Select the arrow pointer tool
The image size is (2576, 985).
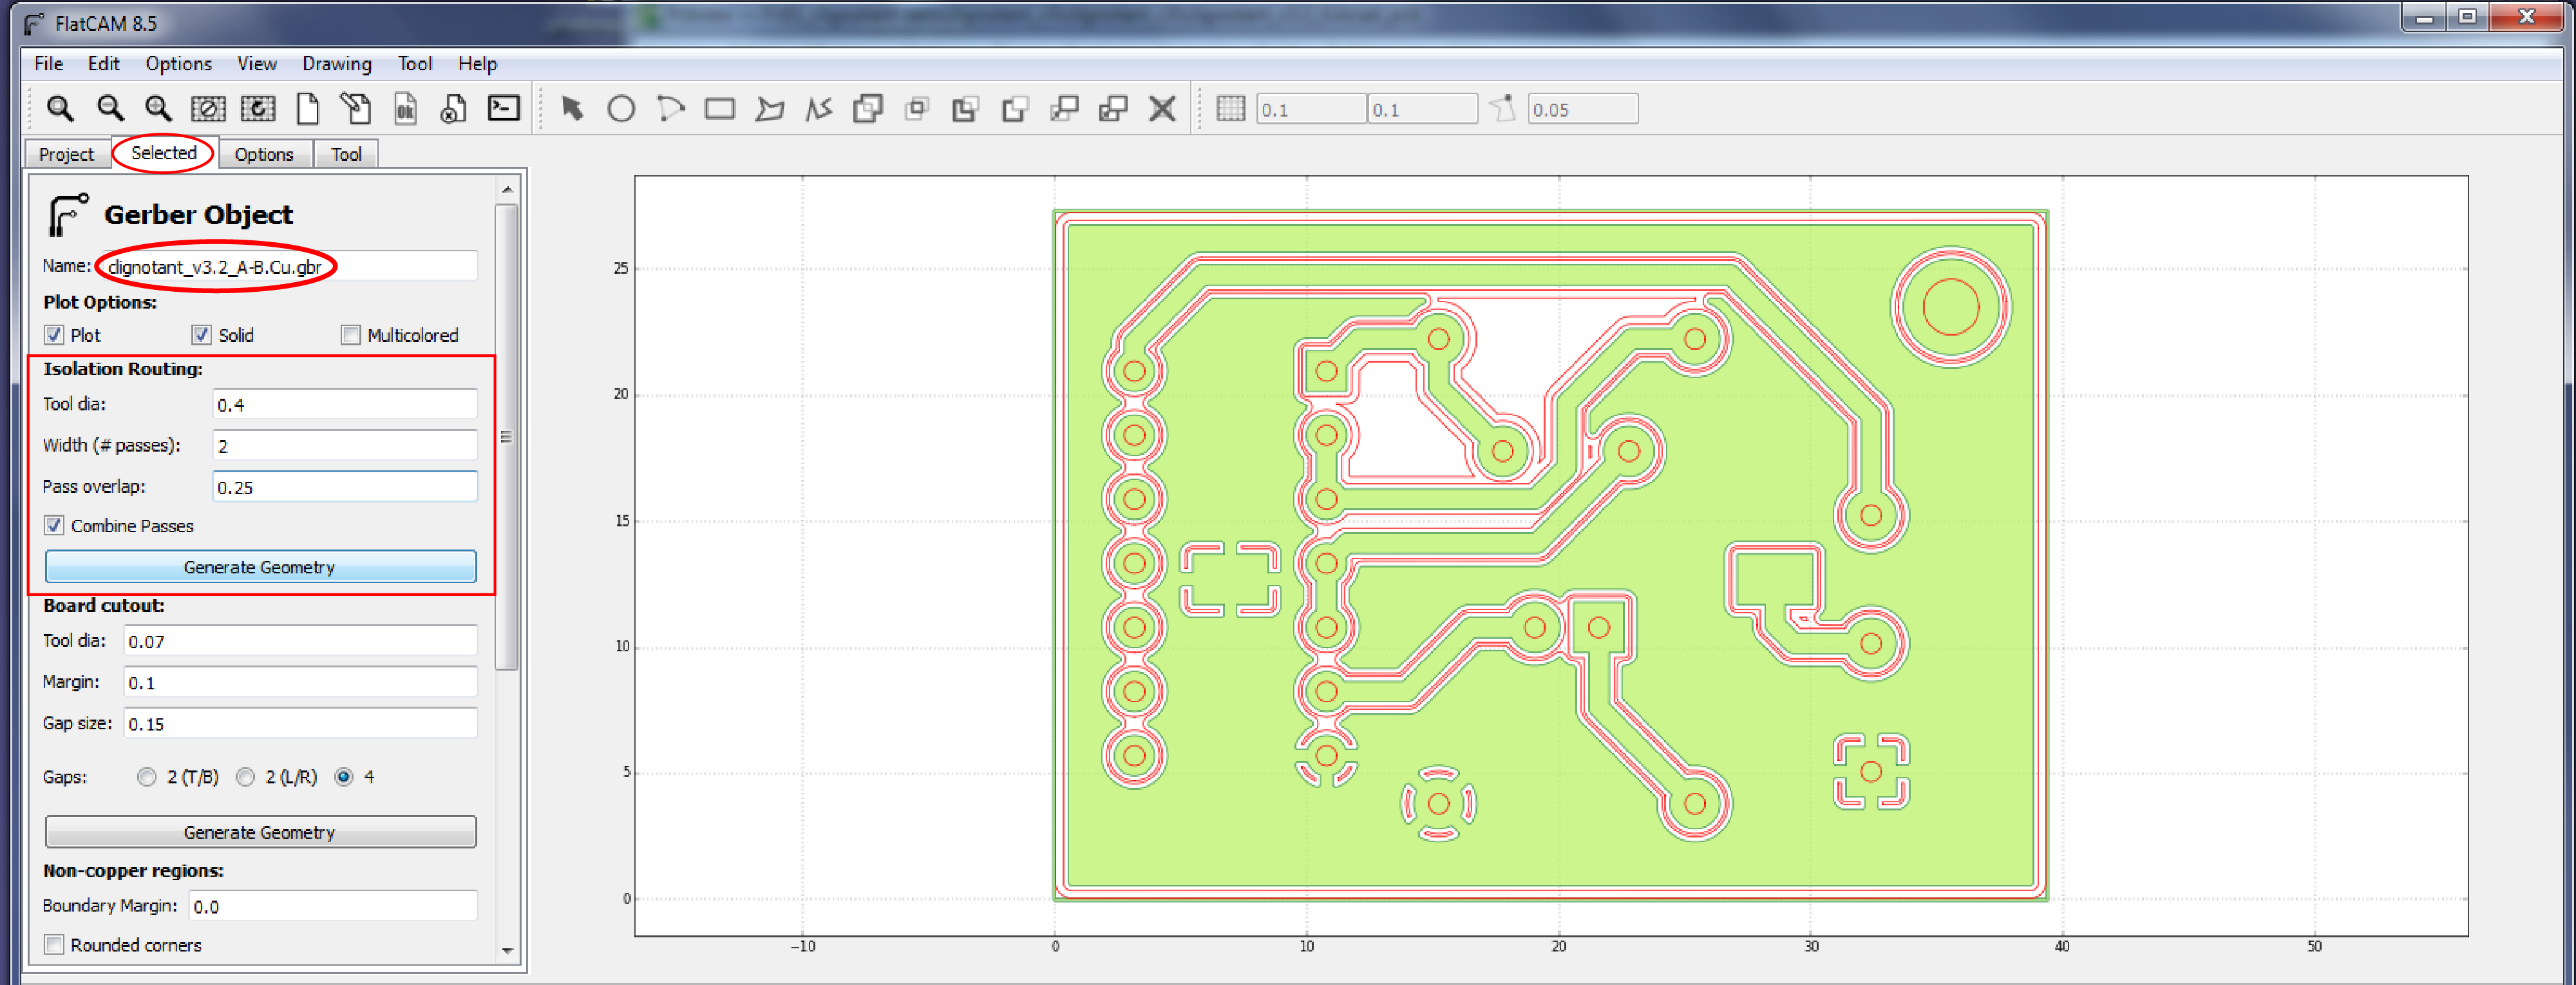(x=572, y=108)
